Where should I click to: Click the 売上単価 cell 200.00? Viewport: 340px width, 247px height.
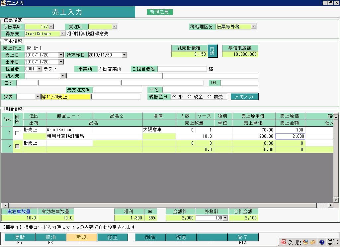[x=254, y=136]
